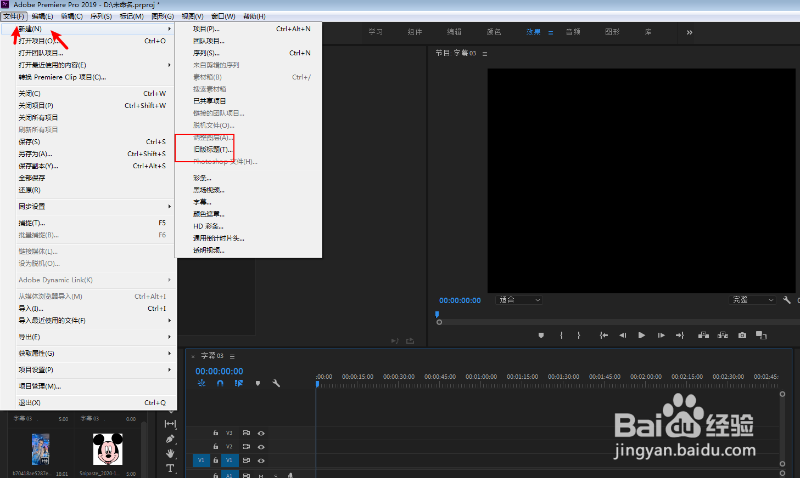The height and width of the screenshot is (478, 800).
Task: Take a frame export snapshot in program monitor
Action: (742, 335)
